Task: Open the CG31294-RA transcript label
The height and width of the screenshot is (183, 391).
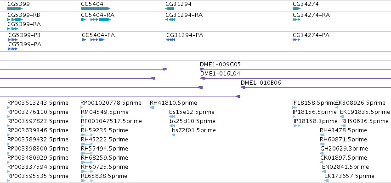Action: pos(184,15)
